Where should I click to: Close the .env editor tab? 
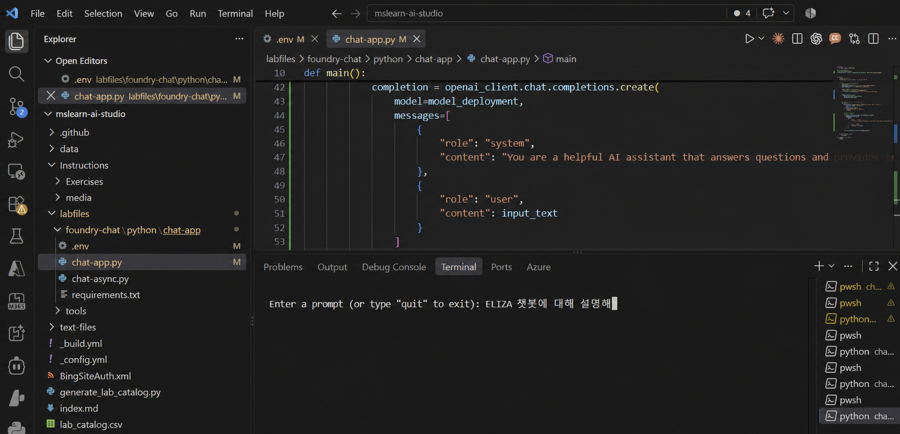tap(315, 39)
